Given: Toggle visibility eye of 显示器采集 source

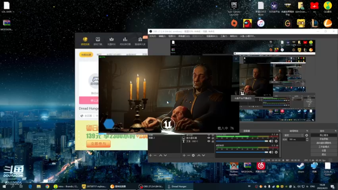Looking at the screenshot, I should click(x=209, y=138).
